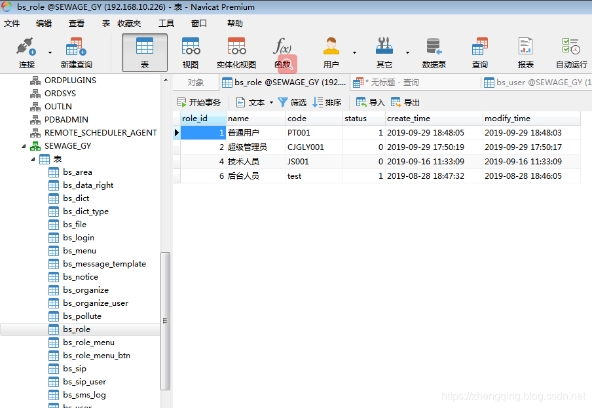Image resolution: width=592 pixels, height=408 pixels.
Task: Click the Filter (筛选) funnel icon
Action: (283, 102)
